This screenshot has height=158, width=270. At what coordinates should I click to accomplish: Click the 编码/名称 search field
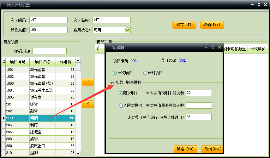coord(50,51)
